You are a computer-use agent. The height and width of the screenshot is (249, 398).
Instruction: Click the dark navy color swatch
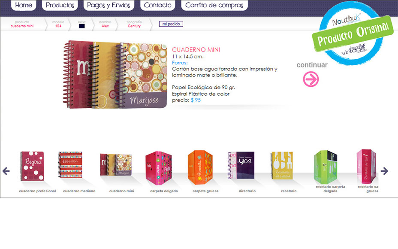(82, 26)
